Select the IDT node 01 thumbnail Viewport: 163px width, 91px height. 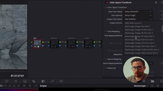(x=37, y=42)
